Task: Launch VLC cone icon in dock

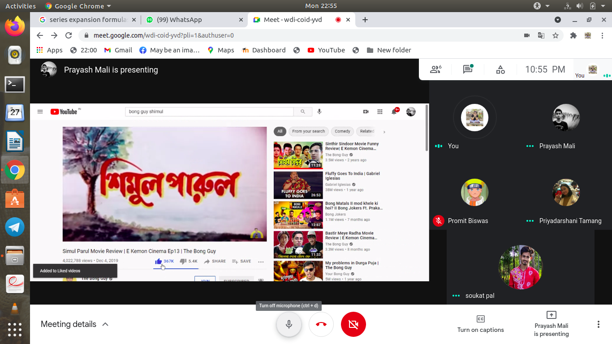Action: [15, 309]
